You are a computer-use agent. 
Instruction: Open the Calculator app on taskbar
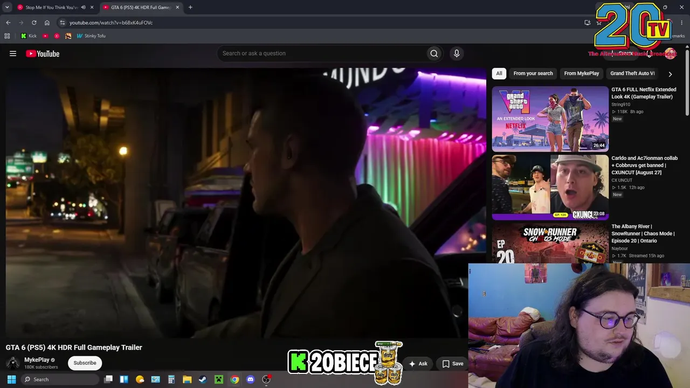(x=171, y=379)
